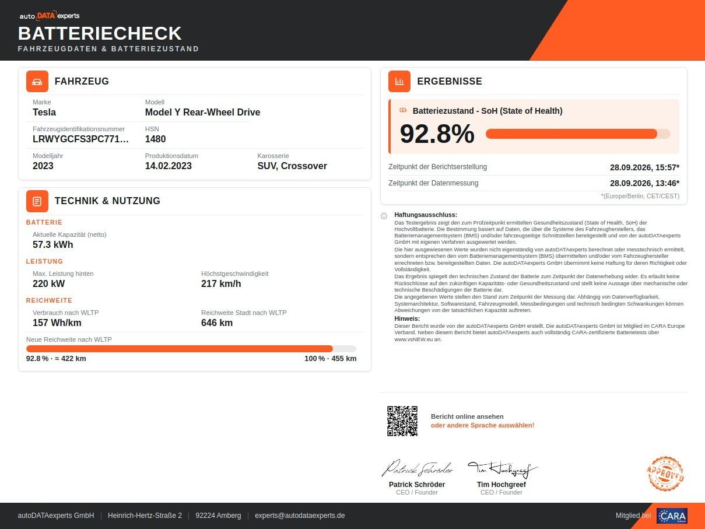Click the name 'Tim Hochgreef' under signature

pyautogui.click(x=501, y=485)
